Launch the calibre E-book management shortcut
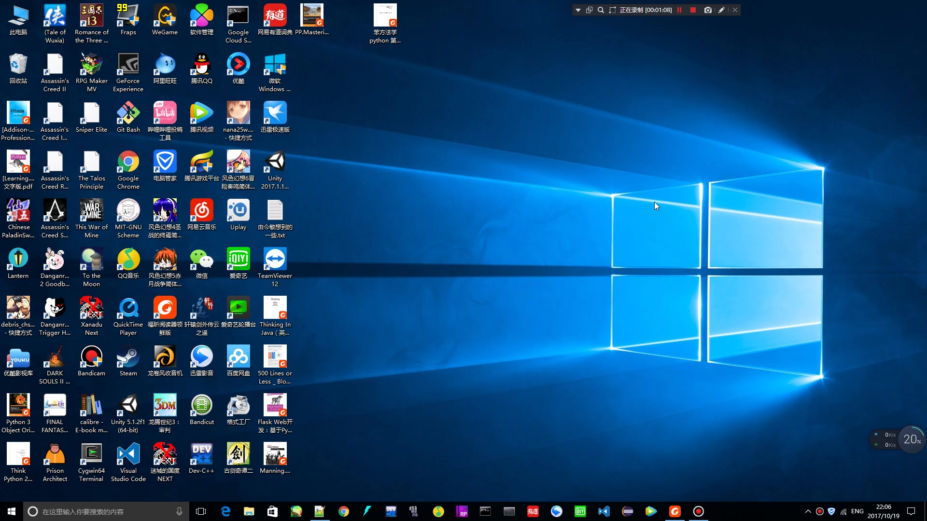This screenshot has width=927, height=521. (91, 413)
